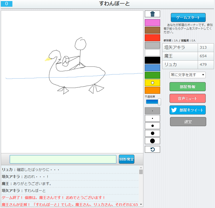Click 部屋をツイート Twitter button

(x=187, y=110)
